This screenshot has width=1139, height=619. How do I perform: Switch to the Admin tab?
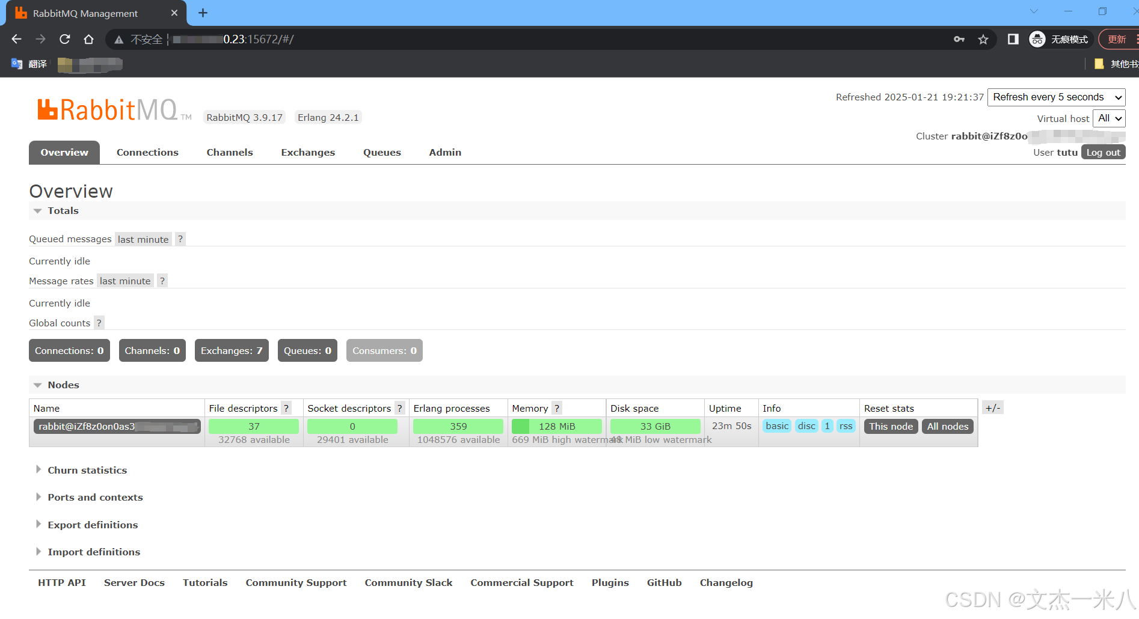pyautogui.click(x=445, y=152)
